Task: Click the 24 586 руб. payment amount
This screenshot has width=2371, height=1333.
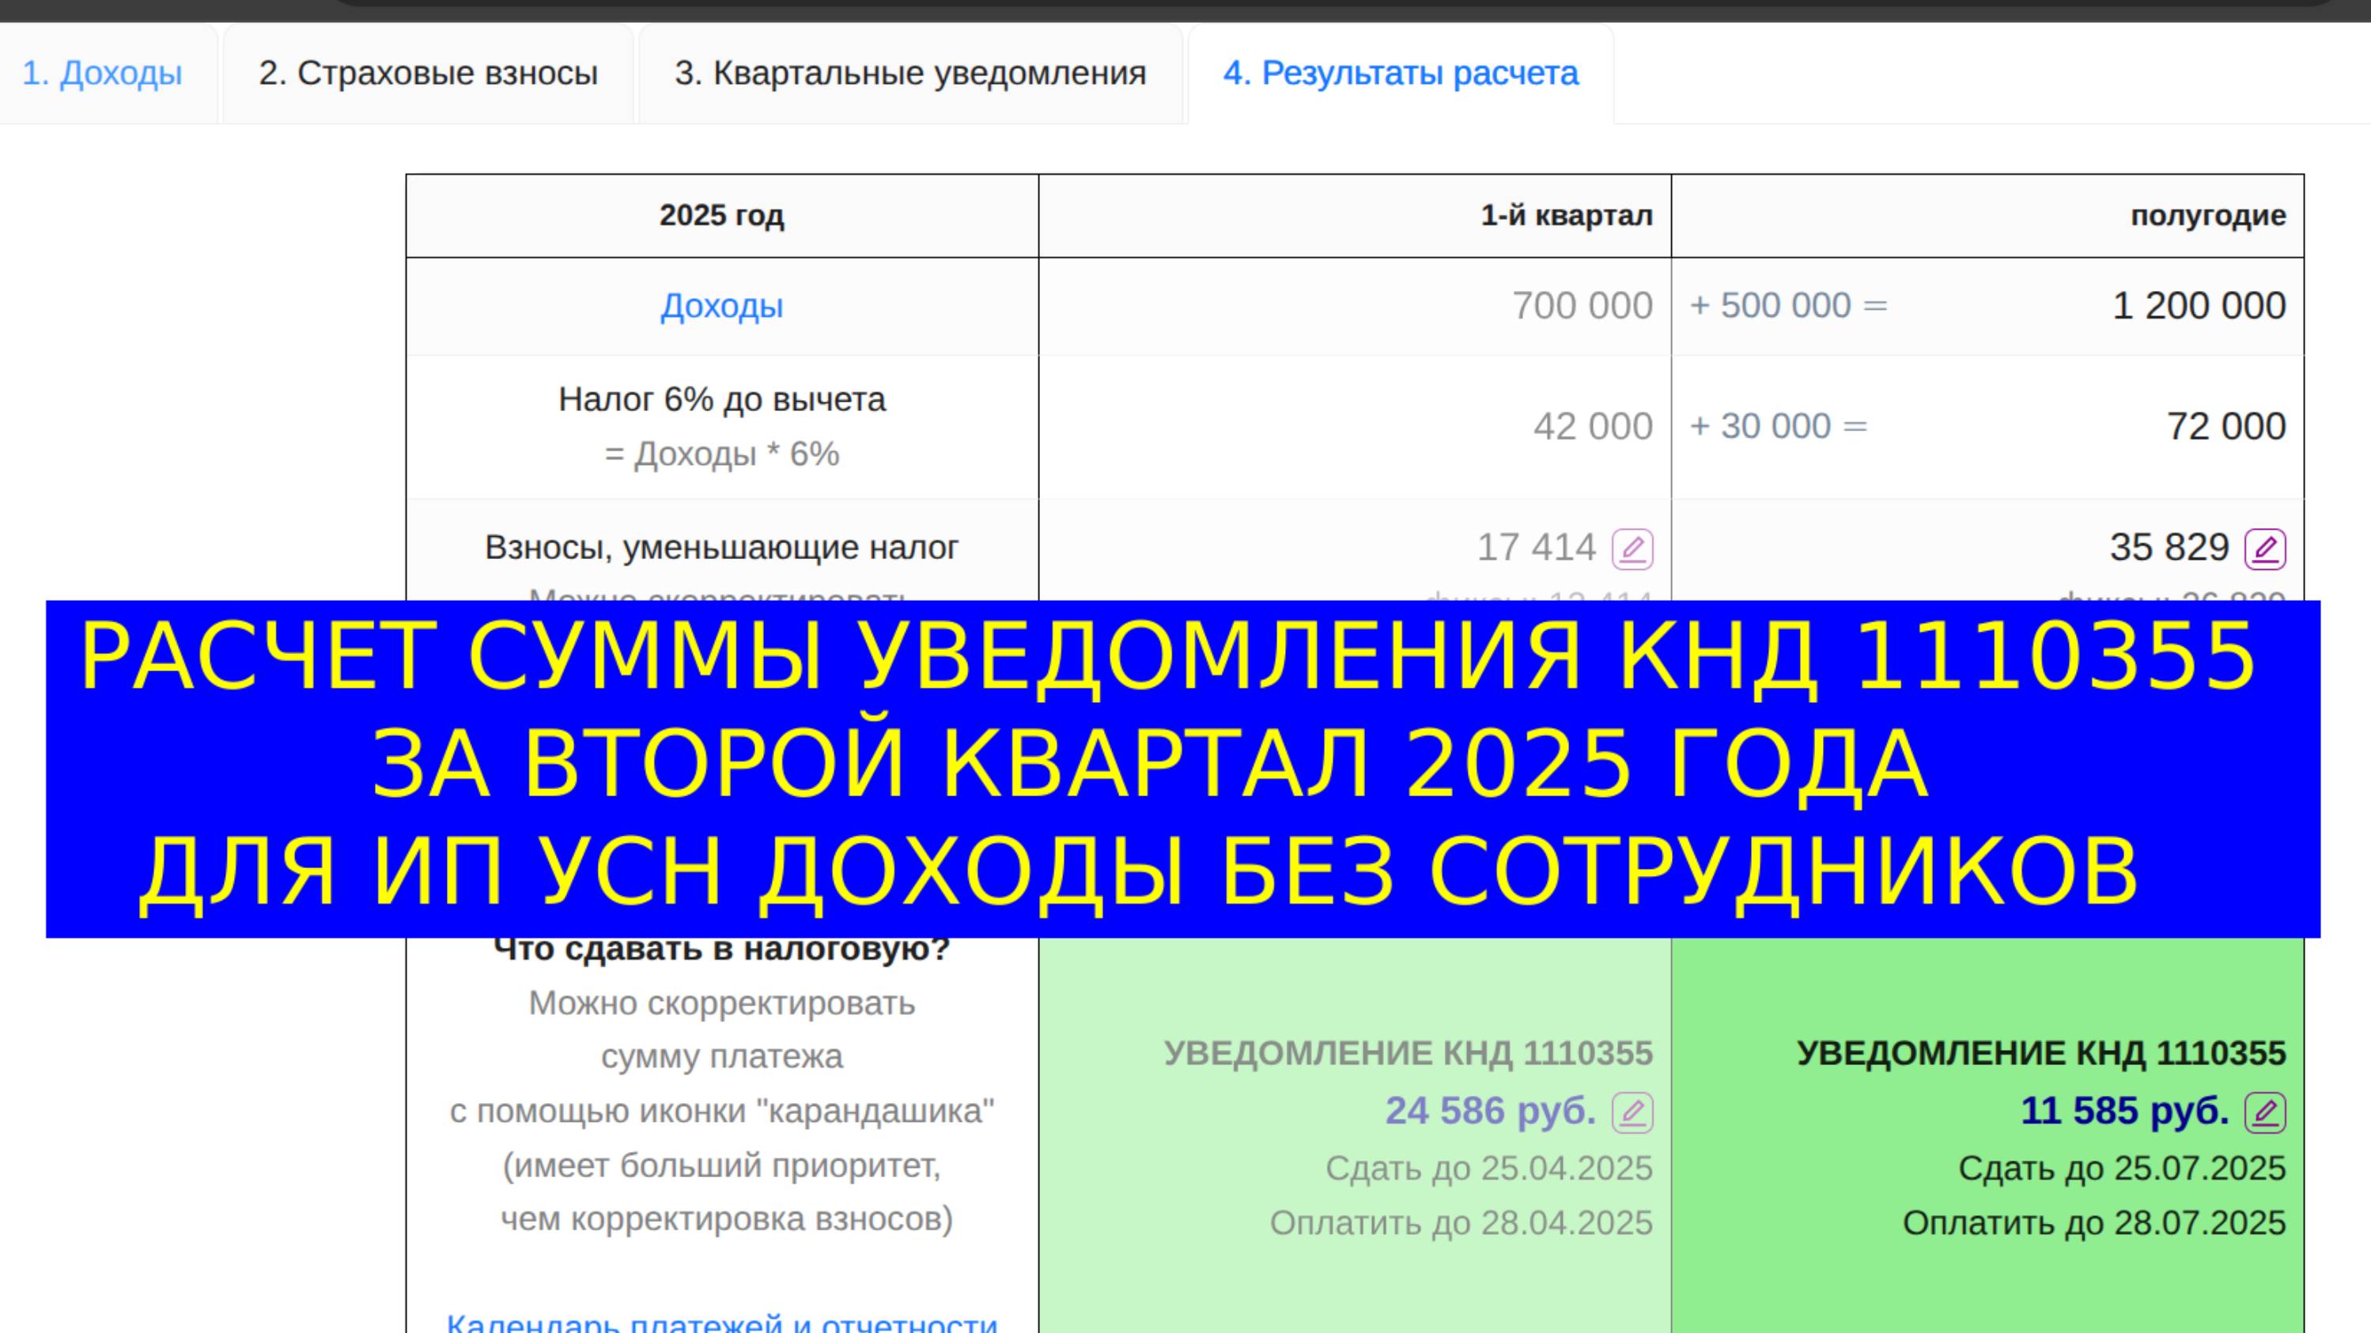Action: (1489, 1110)
